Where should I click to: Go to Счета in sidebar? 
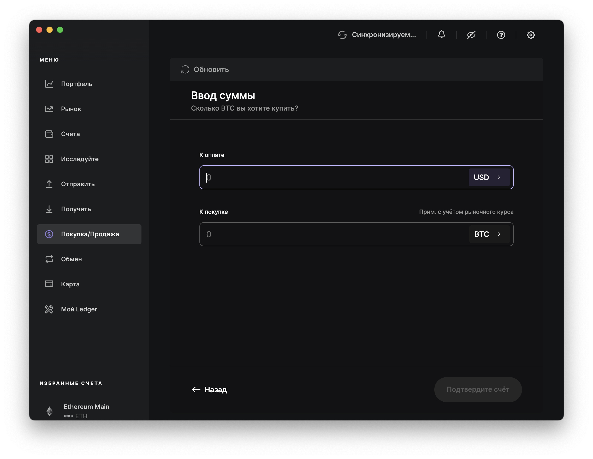tap(70, 134)
